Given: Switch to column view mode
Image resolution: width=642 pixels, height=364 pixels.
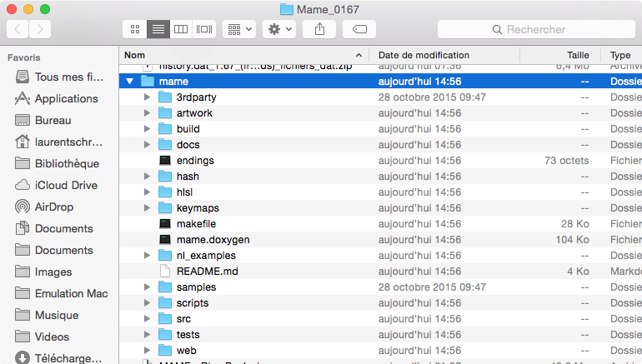Looking at the screenshot, I should pyautogui.click(x=181, y=29).
